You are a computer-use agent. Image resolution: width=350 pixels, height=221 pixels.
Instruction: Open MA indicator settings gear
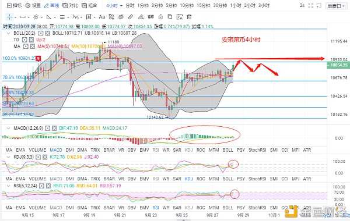26,47
